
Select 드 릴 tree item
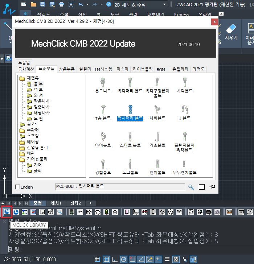point(38,119)
